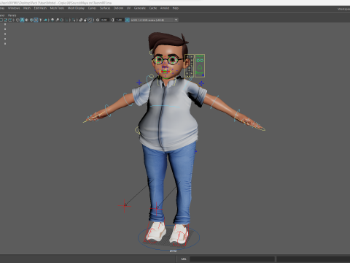
Task: Select the red knee locator beside the legs
Action: pyautogui.click(x=125, y=206)
